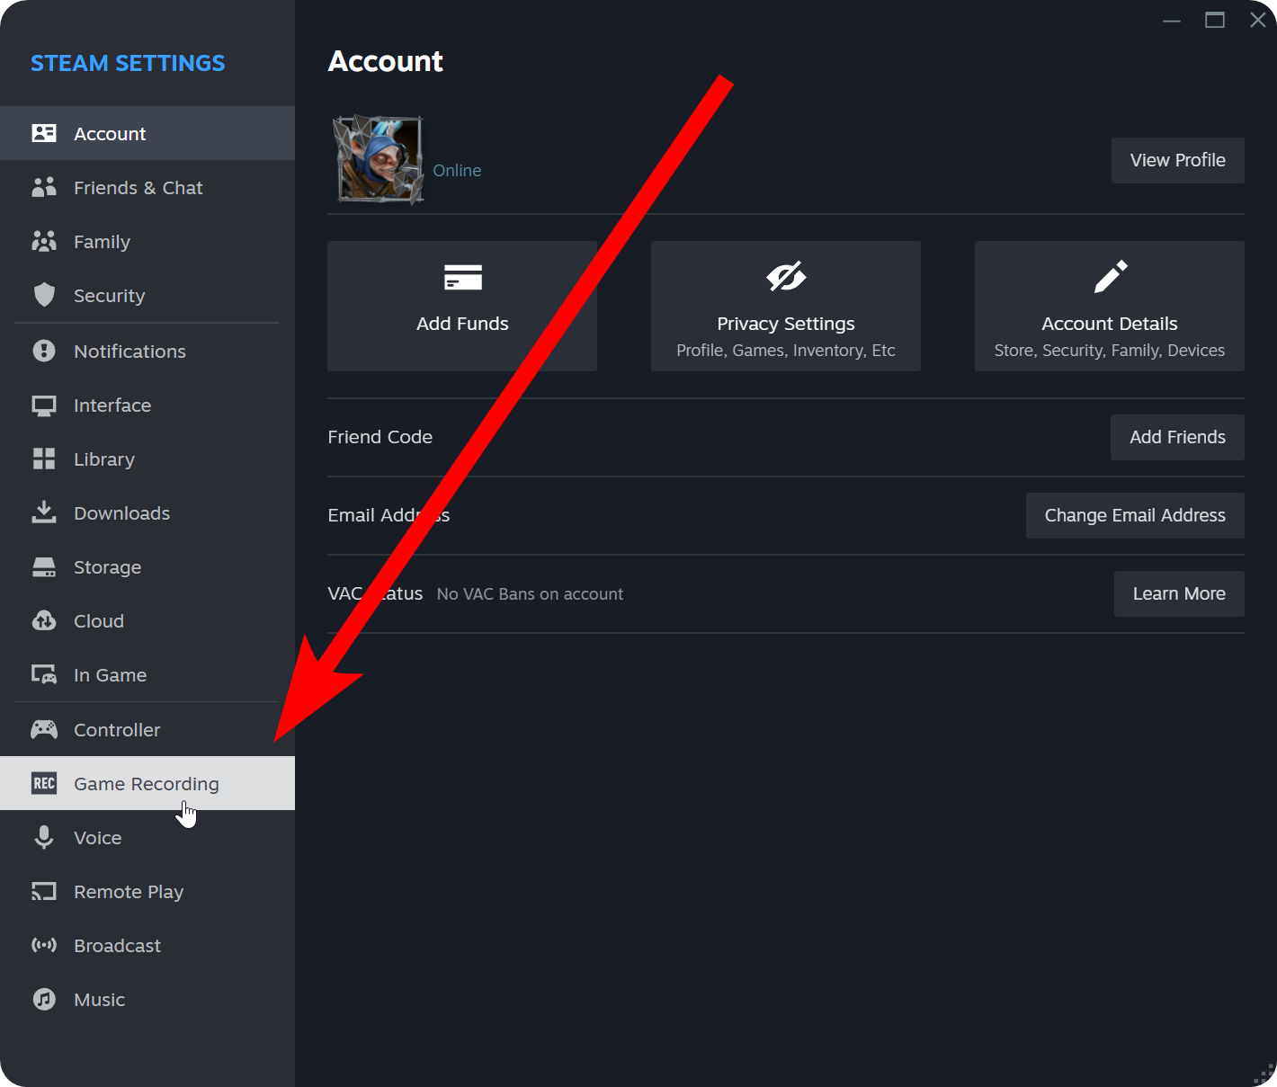Select the Friends & Chat section
1277x1087 pixels.
(x=138, y=187)
